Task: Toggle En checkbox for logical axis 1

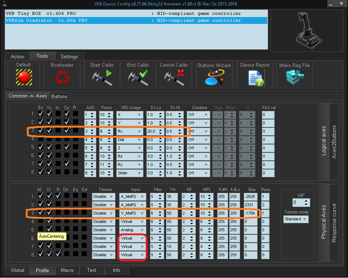Action: click(x=41, y=114)
